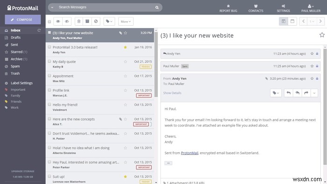This screenshot has width=327, height=184.
Task: Click Show Details link
Action: [x=172, y=93]
